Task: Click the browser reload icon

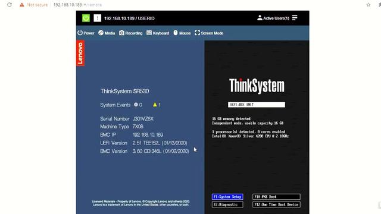Action: pos(10,5)
